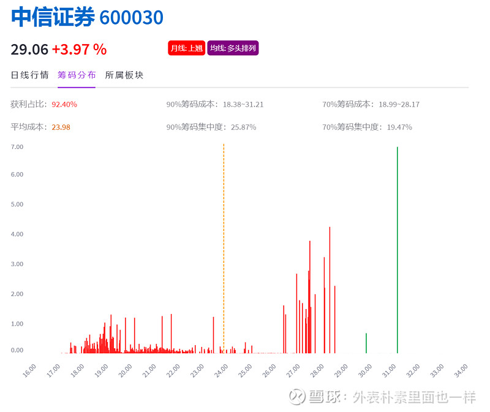
Task: Click the x-axis label 24.00
Action: 221,371
